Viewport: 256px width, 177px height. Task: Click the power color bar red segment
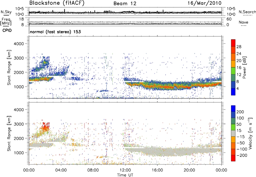[233, 42]
